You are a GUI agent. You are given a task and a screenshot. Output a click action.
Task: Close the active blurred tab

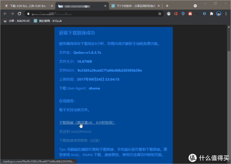point(105,6)
